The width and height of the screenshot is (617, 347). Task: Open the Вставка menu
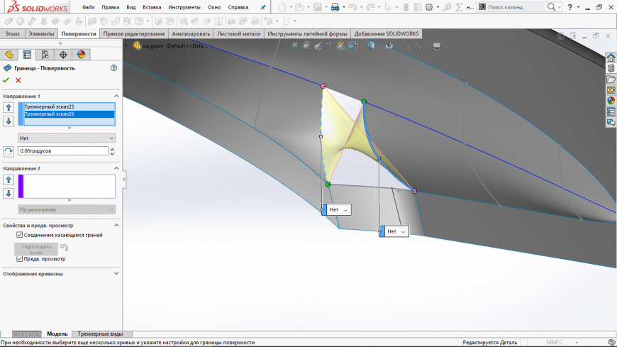click(x=152, y=7)
